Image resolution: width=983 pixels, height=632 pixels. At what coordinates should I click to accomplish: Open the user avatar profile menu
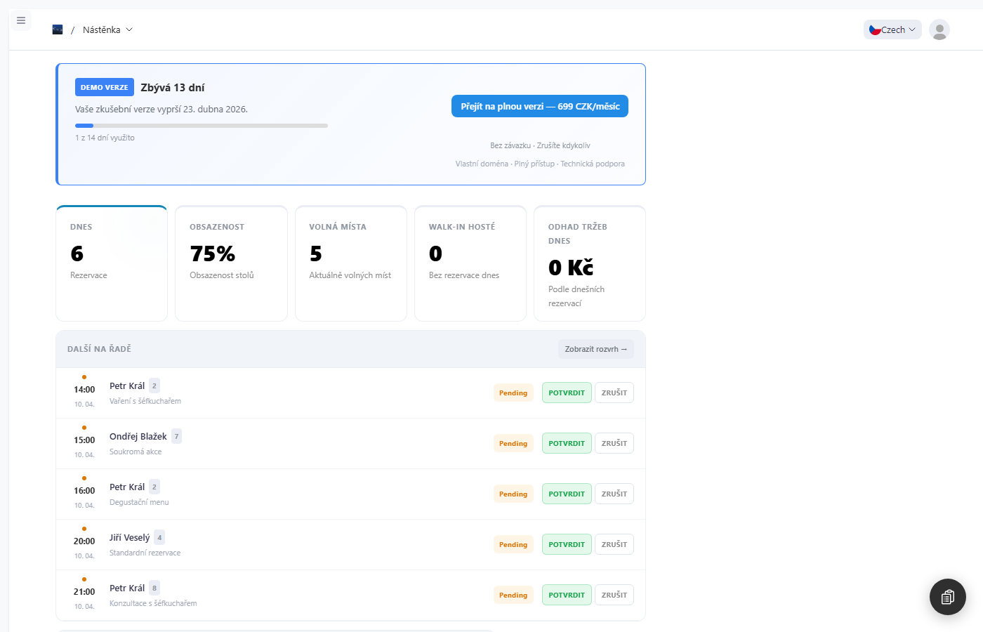click(939, 29)
